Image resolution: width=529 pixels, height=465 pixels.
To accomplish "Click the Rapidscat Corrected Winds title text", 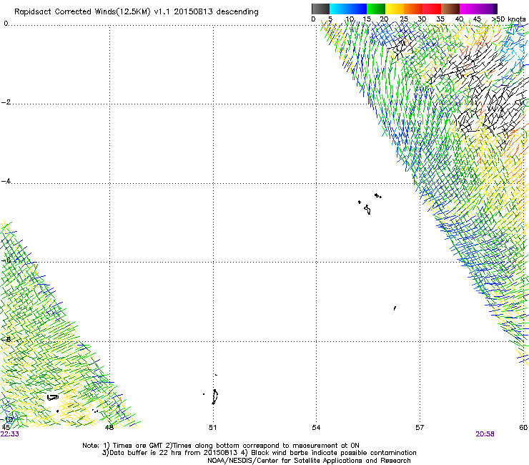I will [x=137, y=12].
